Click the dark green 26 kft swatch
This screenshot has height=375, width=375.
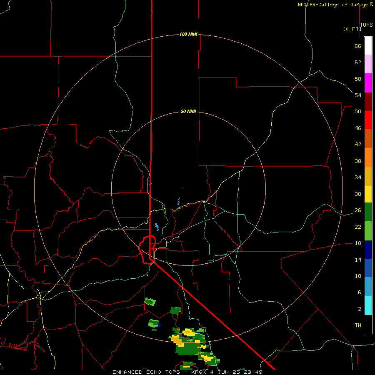coord(368,212)
